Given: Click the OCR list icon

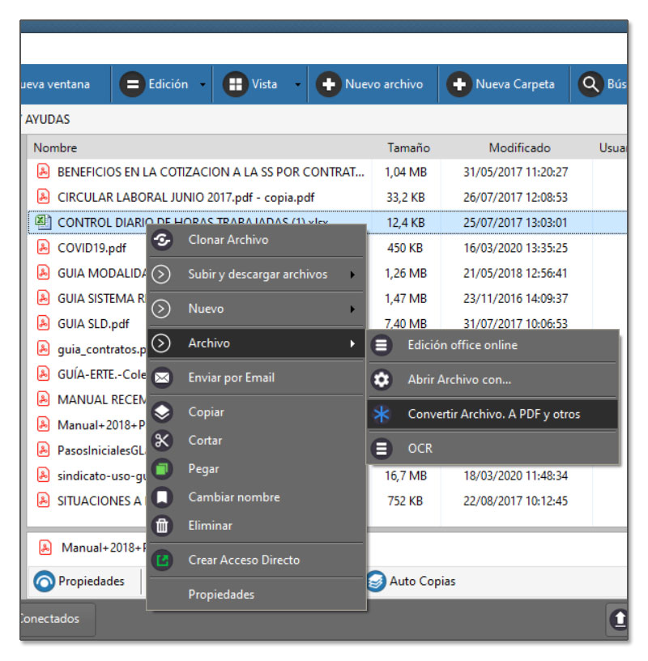Looking at the screenshot, I should 382,449.
